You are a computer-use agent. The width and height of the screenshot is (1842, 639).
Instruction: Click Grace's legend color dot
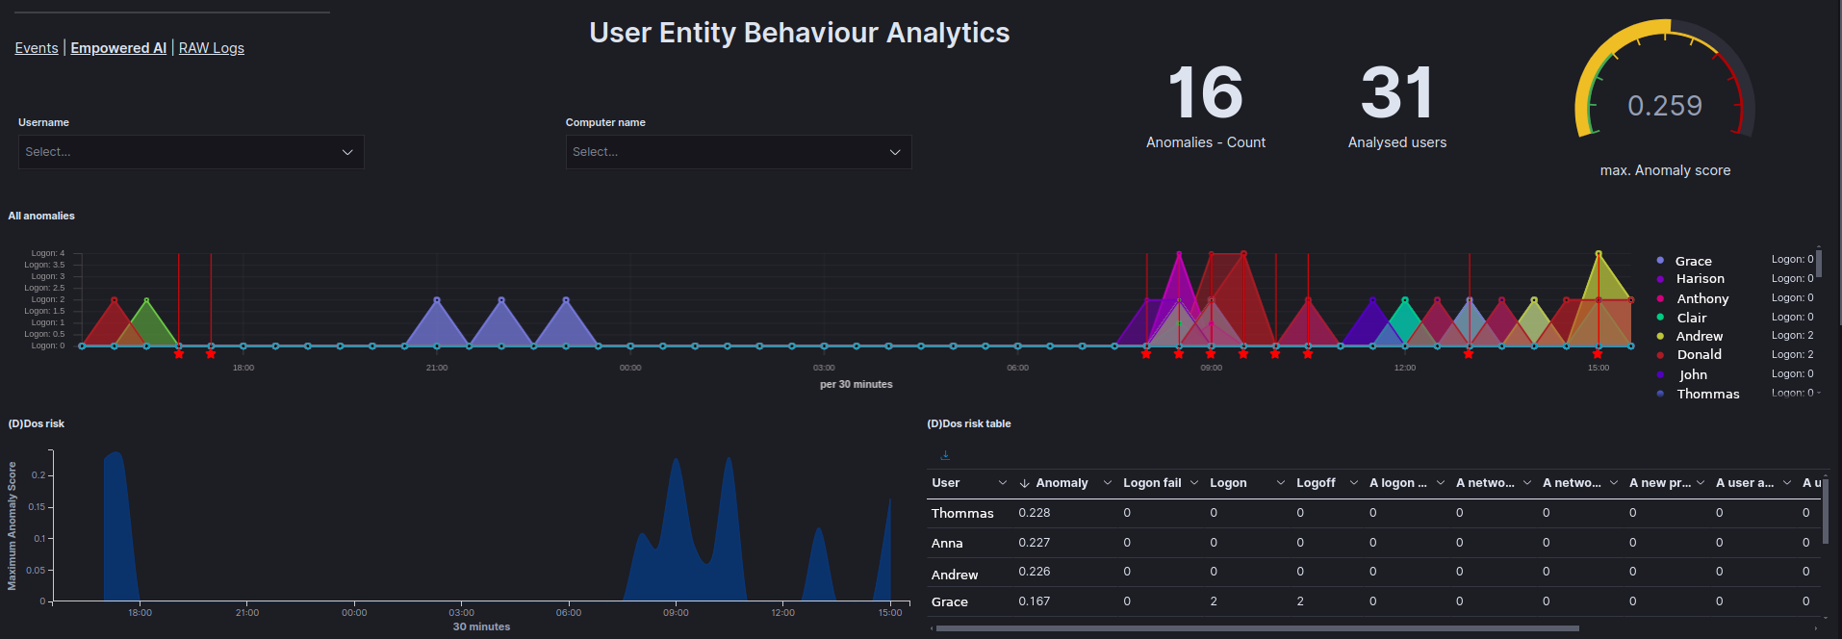[x=1660, y=261]
